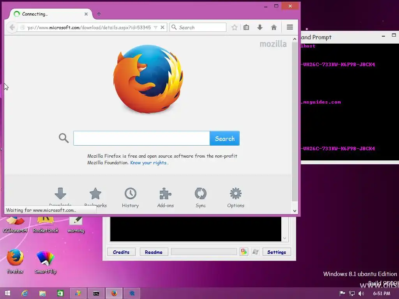This screenshot has height=299, width=399.
Task: Click the Settings button
Action: pyautogui.click(x=277, y=252)
